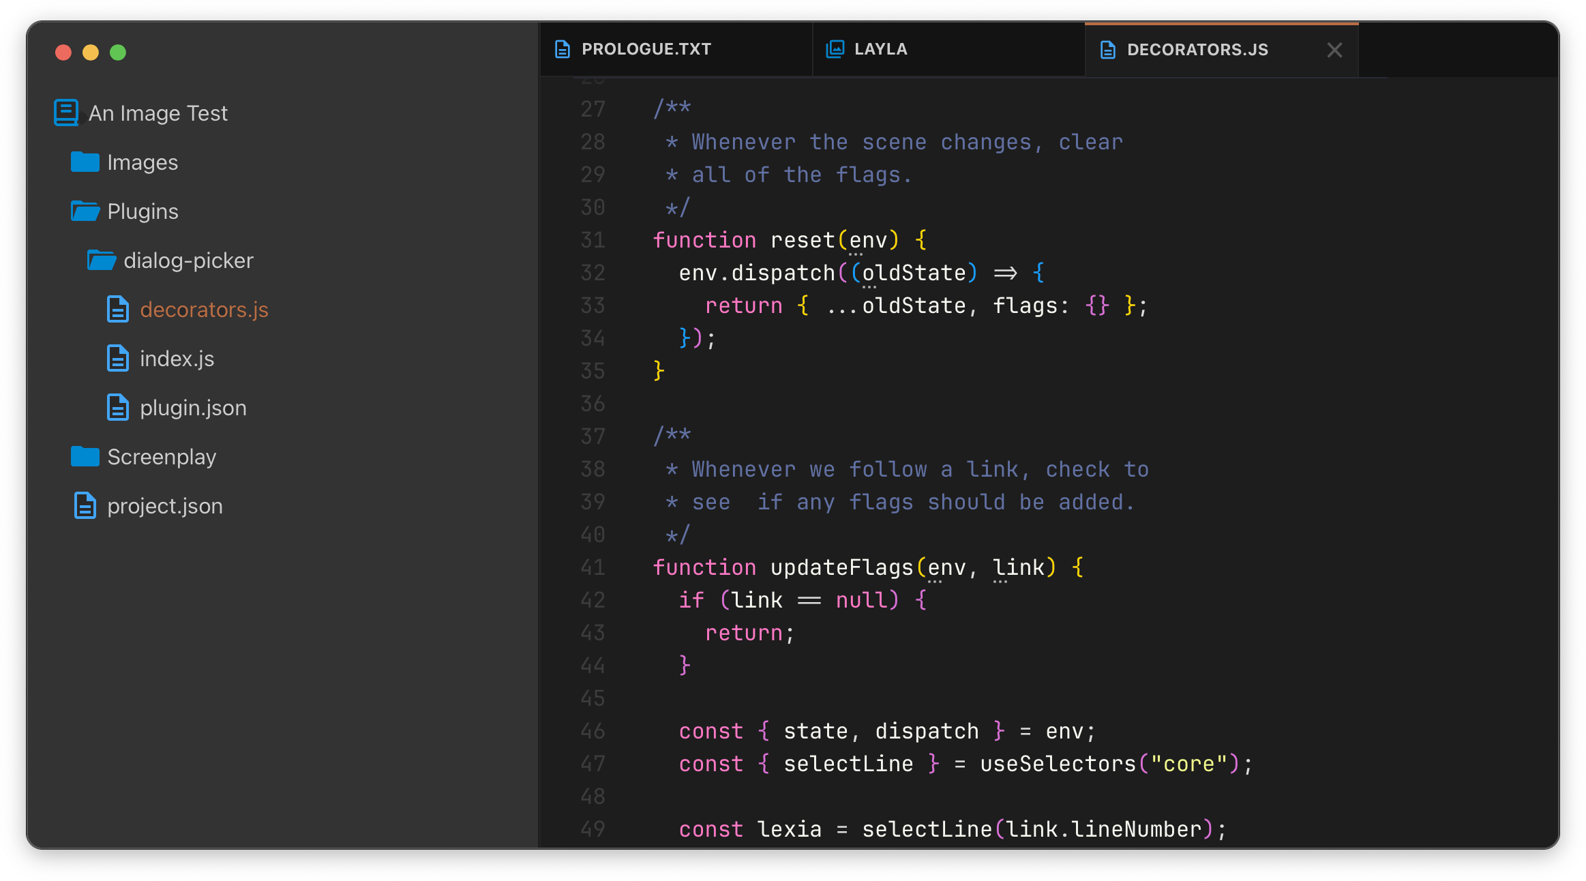Click the image icon on LAYLA tab
The height and width of the screenshot is (881, 1586).
tap(835, 49)
